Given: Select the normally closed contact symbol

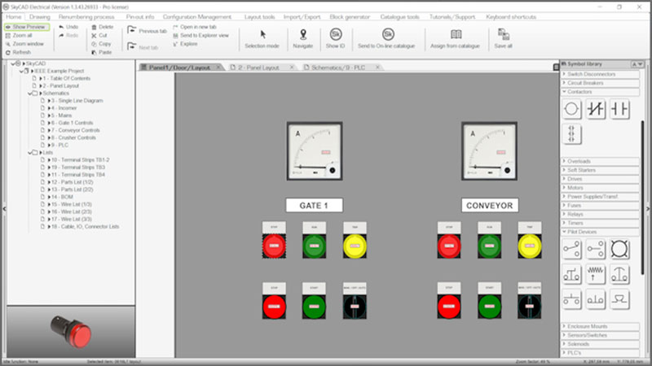Looking at the screenshot, I should tap(596, 108).
